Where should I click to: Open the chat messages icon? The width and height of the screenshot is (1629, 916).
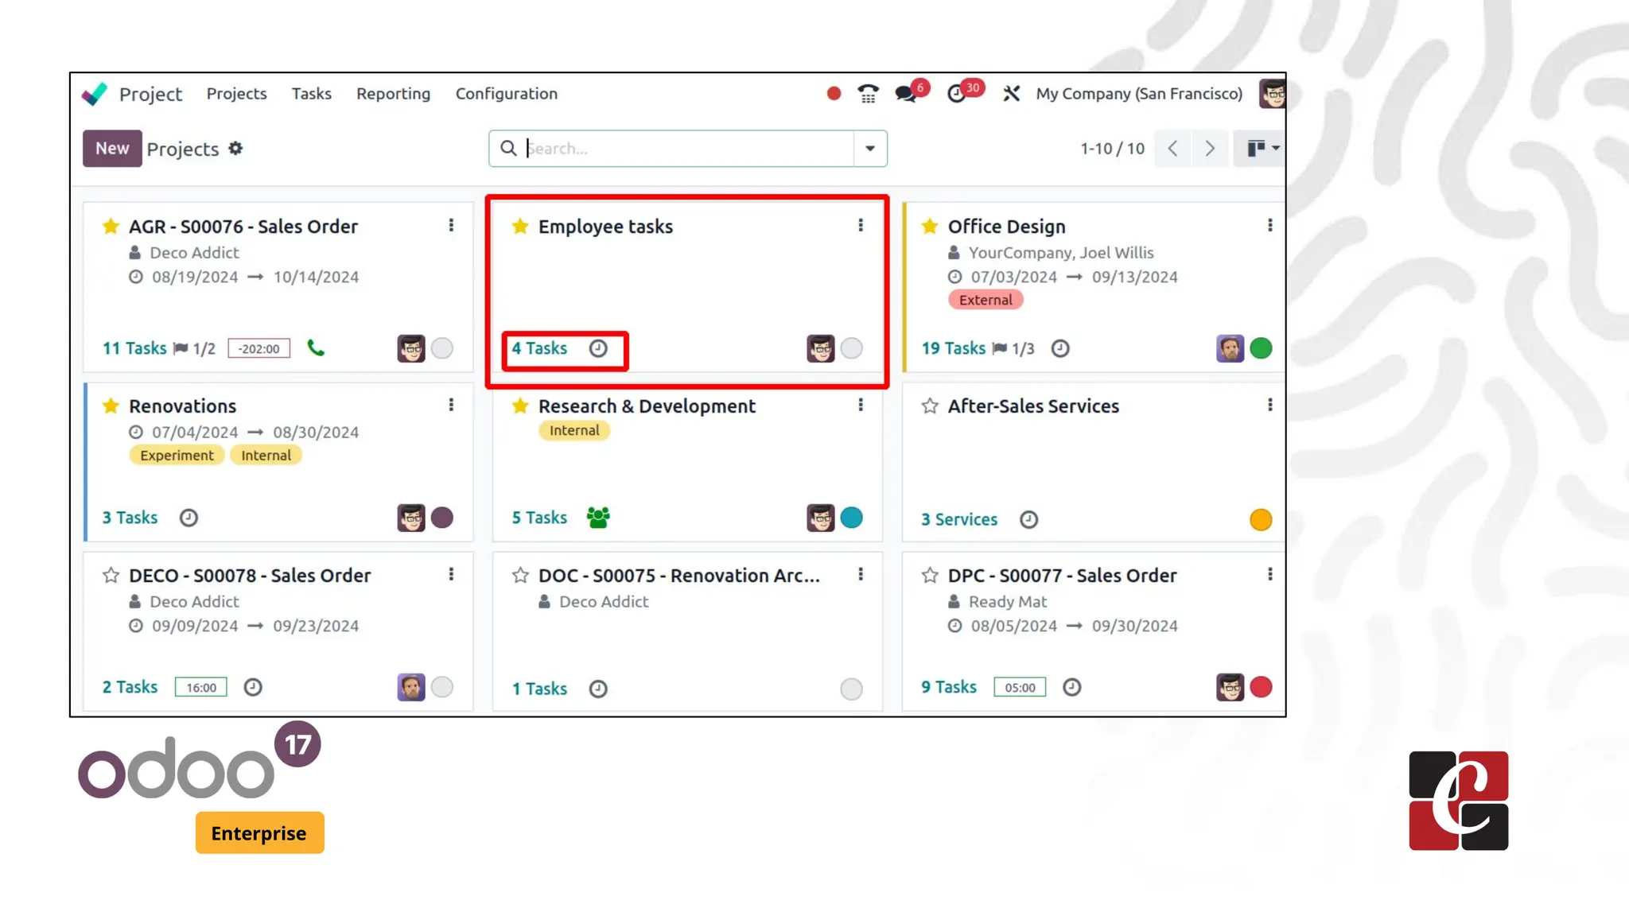tap(906, 94)
